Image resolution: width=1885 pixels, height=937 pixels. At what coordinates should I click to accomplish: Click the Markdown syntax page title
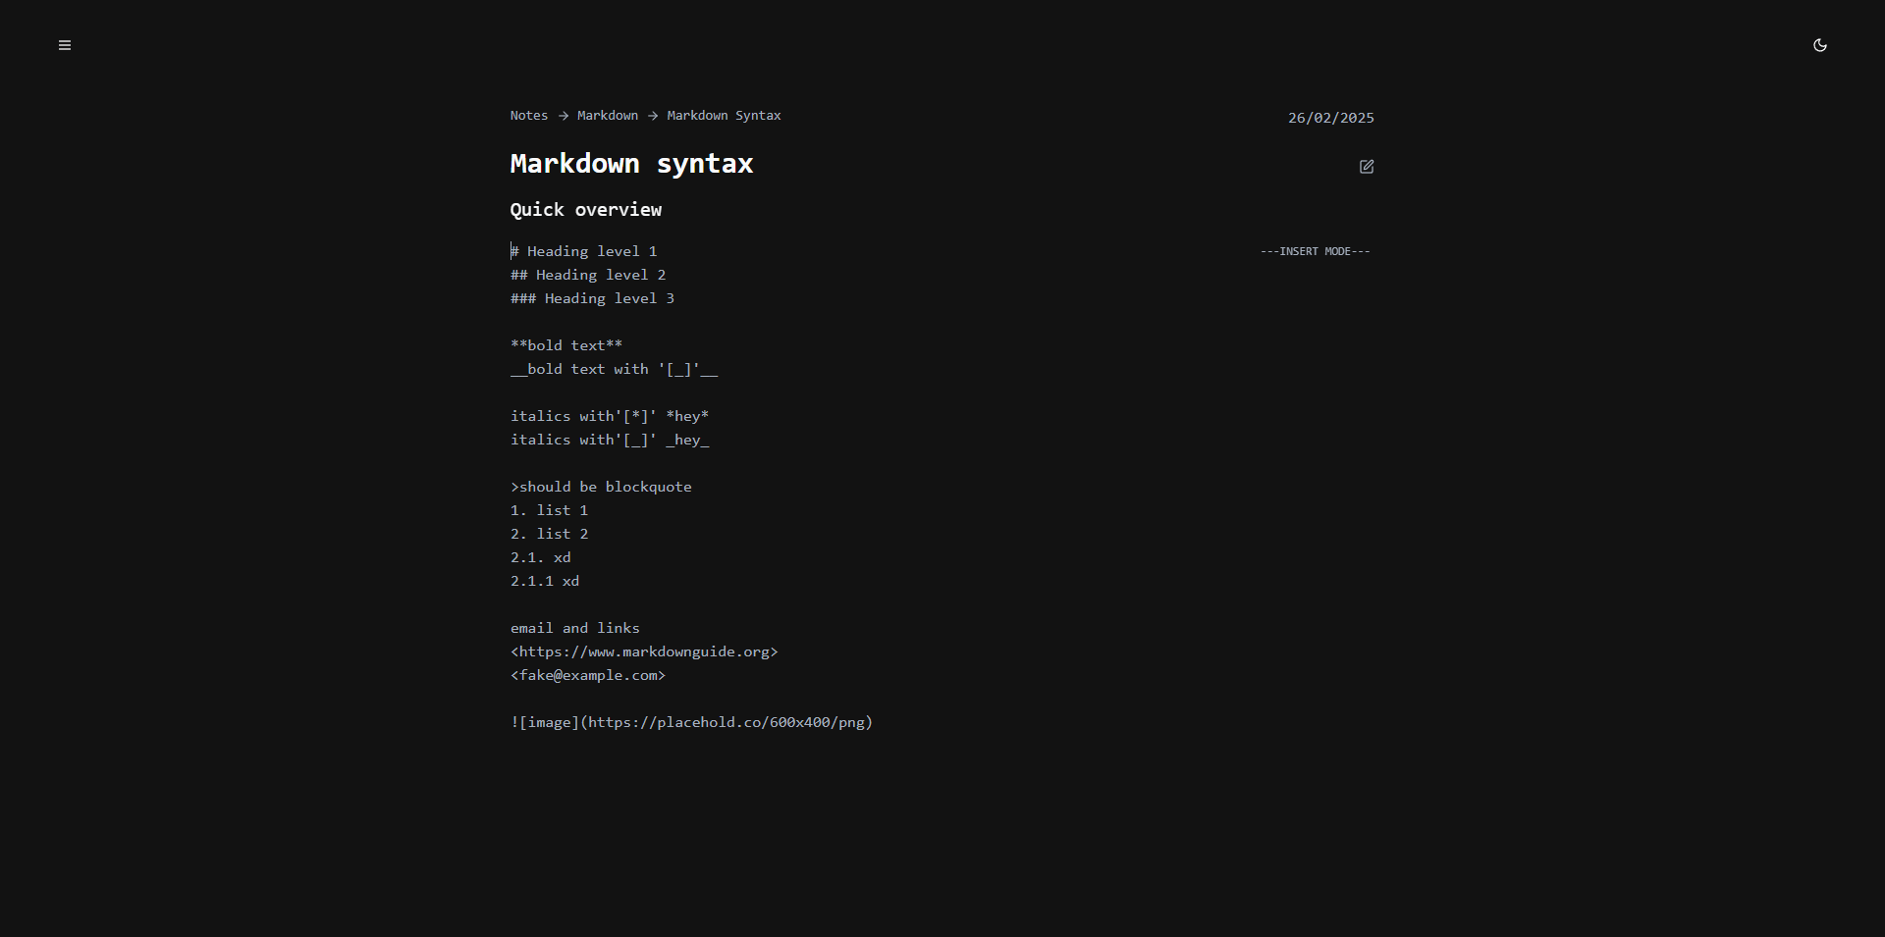pos(631,164)
